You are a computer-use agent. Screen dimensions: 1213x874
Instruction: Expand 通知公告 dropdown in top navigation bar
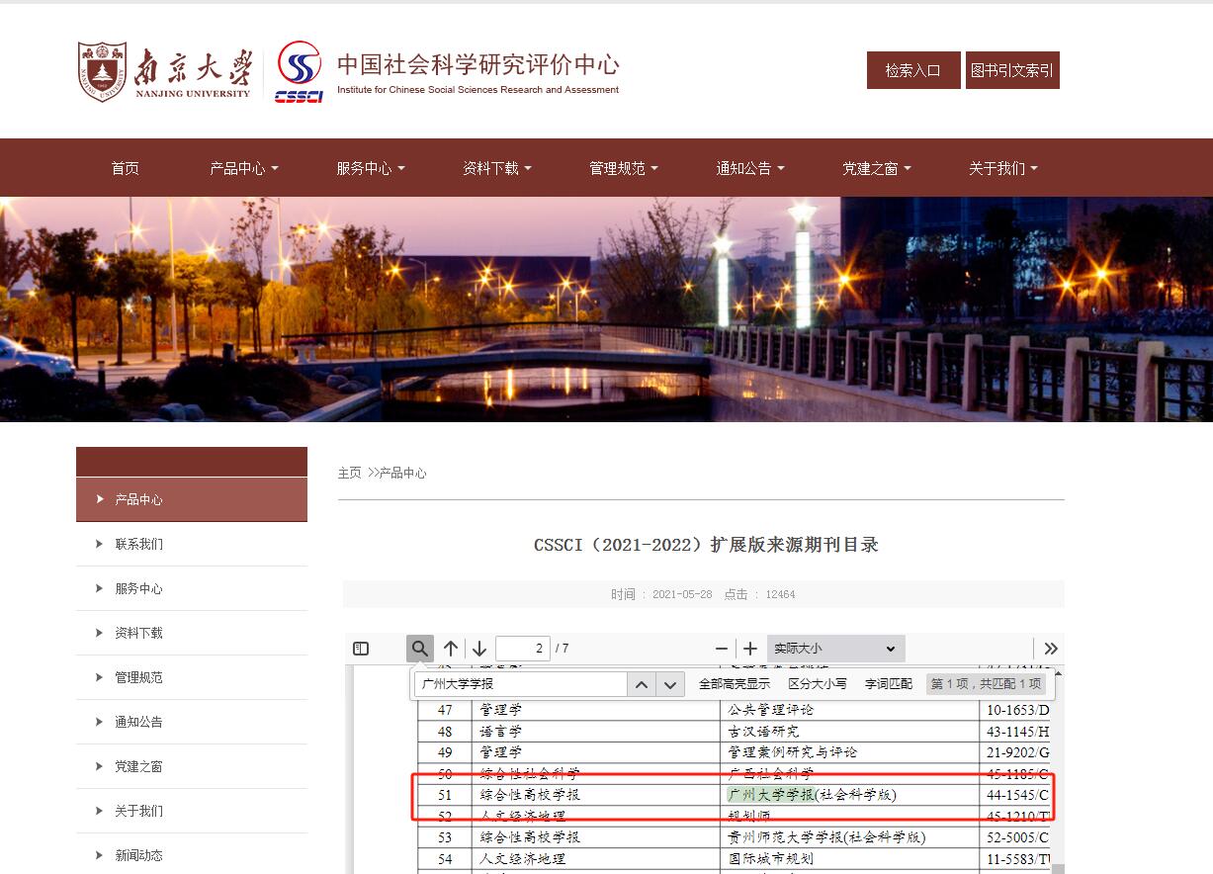pos(750,168)
